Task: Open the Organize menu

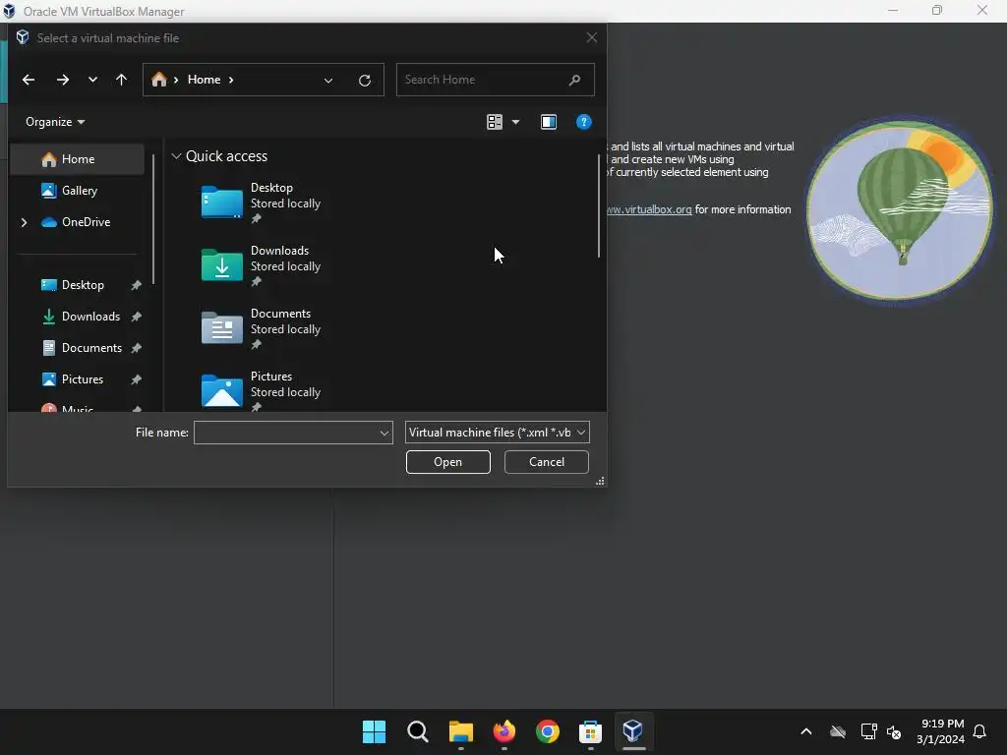Action: click(55, 122)
